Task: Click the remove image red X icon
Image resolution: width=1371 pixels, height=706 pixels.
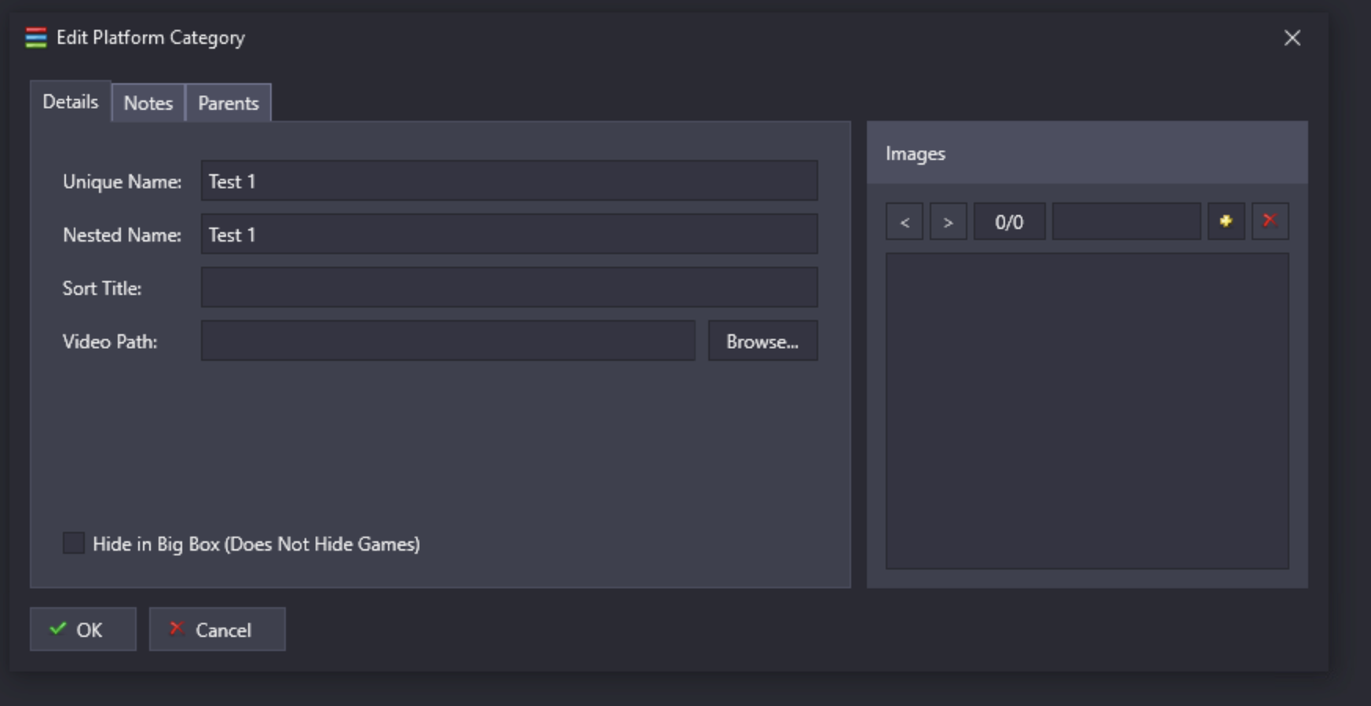Action: [1270, 221]
